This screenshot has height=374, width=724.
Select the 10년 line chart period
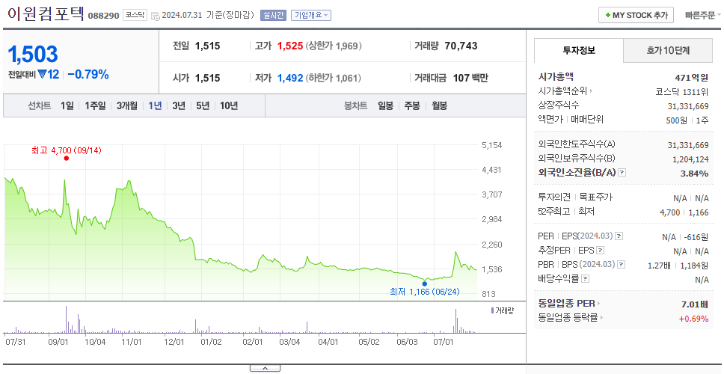click(229, 105)
